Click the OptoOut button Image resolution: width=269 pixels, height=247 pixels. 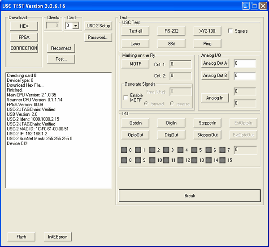click(135, 135)
